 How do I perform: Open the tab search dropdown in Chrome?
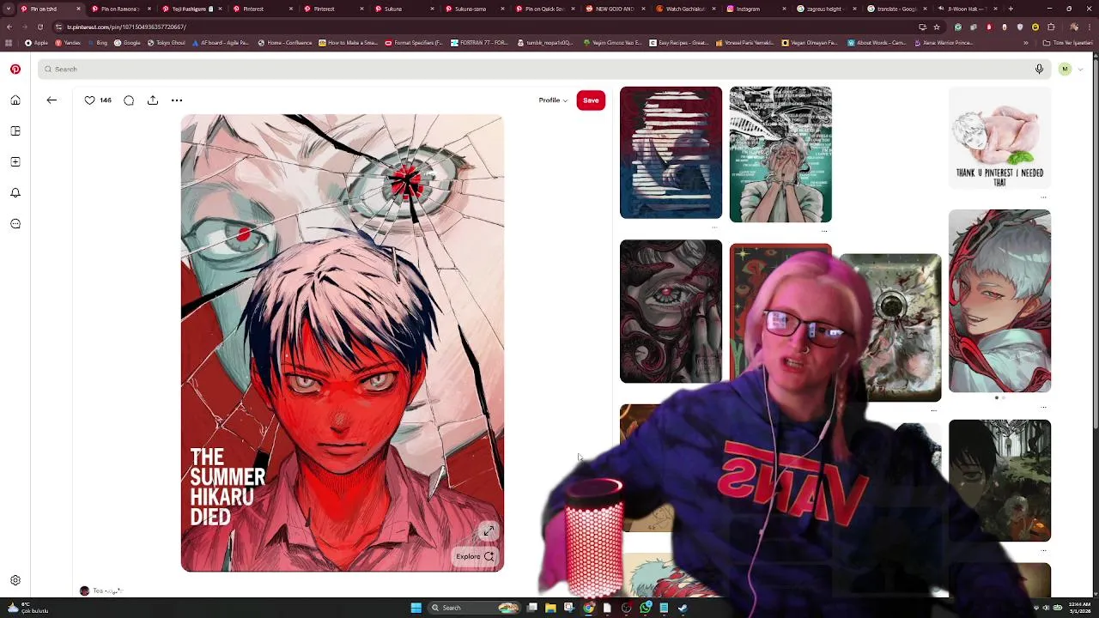pyautogui.click(x=8, y=9)
